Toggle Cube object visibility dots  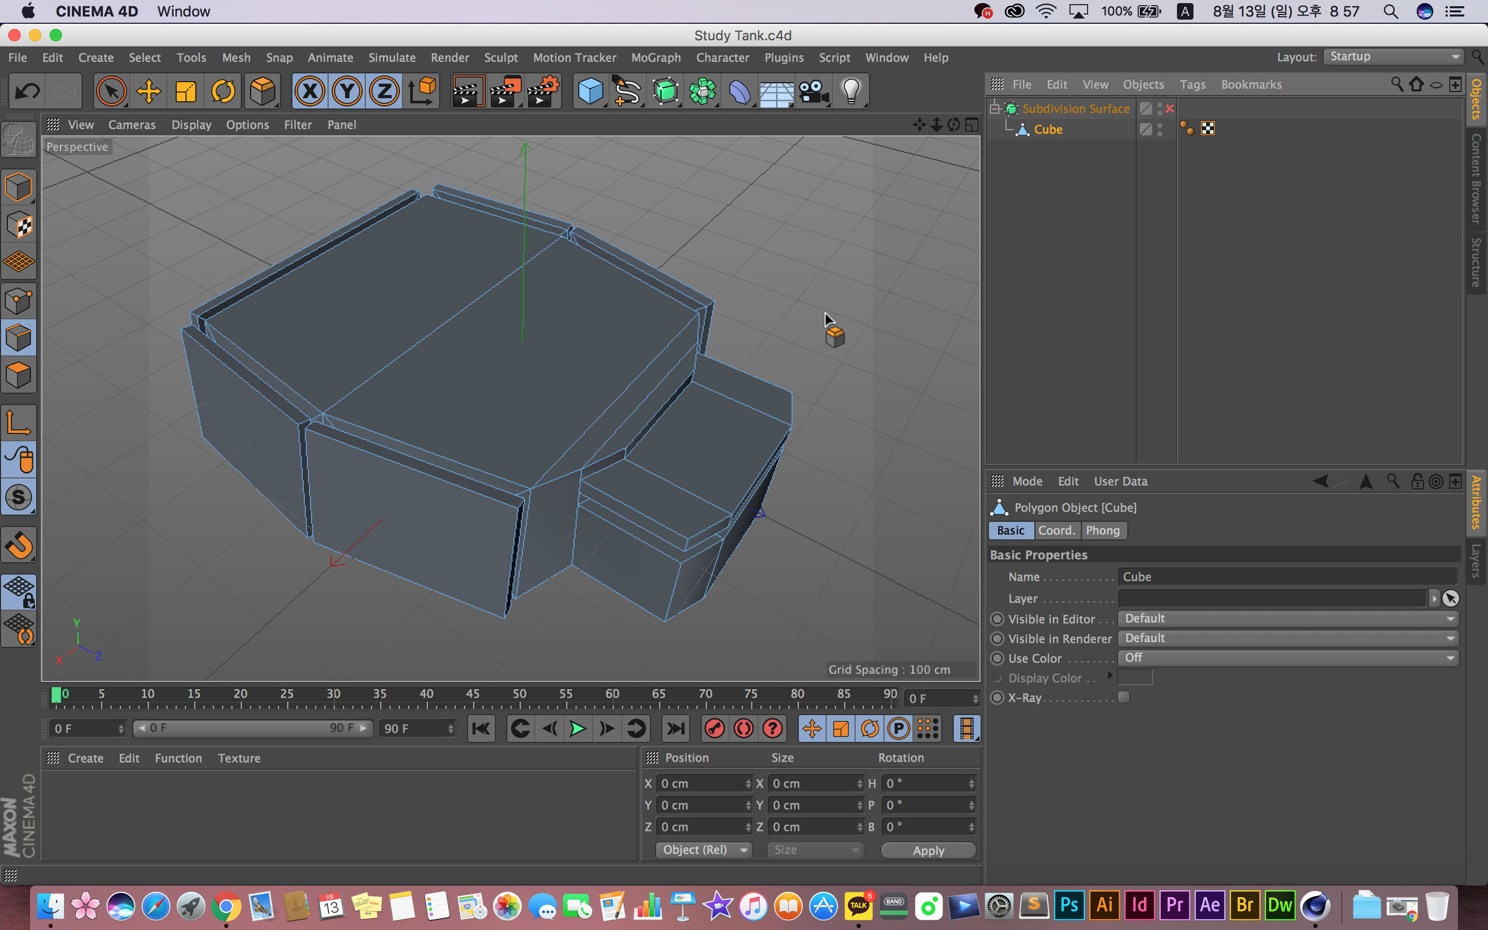(x=1159, y=129)
